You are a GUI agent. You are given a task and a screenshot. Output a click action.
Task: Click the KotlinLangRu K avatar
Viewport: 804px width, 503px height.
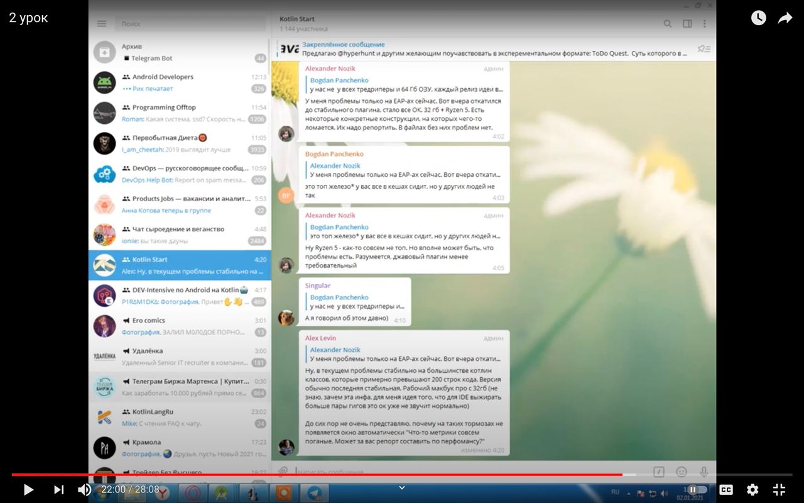pyautogui.click(x=105, y=417)
